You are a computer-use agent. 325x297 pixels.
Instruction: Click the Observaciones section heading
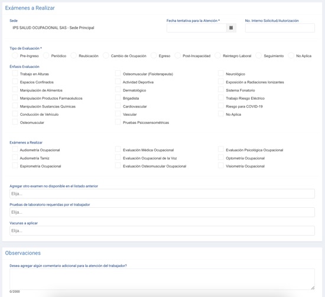click(x=23, y=253)
